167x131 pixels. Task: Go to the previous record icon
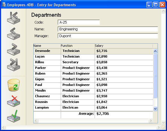[x=14, y=34]
